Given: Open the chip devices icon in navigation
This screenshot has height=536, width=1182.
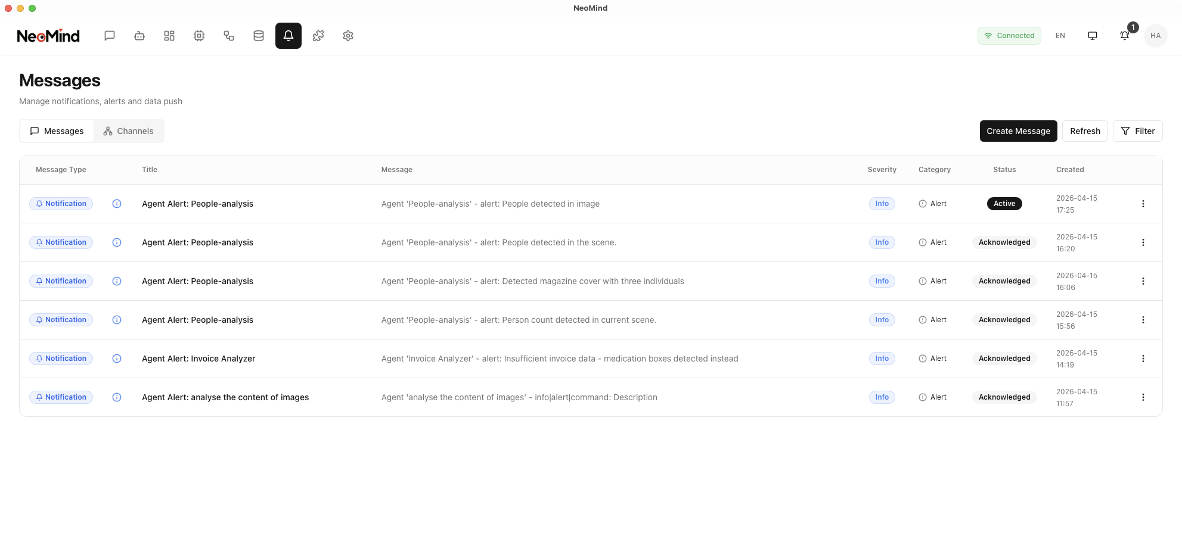Looking at the screenshot, I should tap(199, 36).
